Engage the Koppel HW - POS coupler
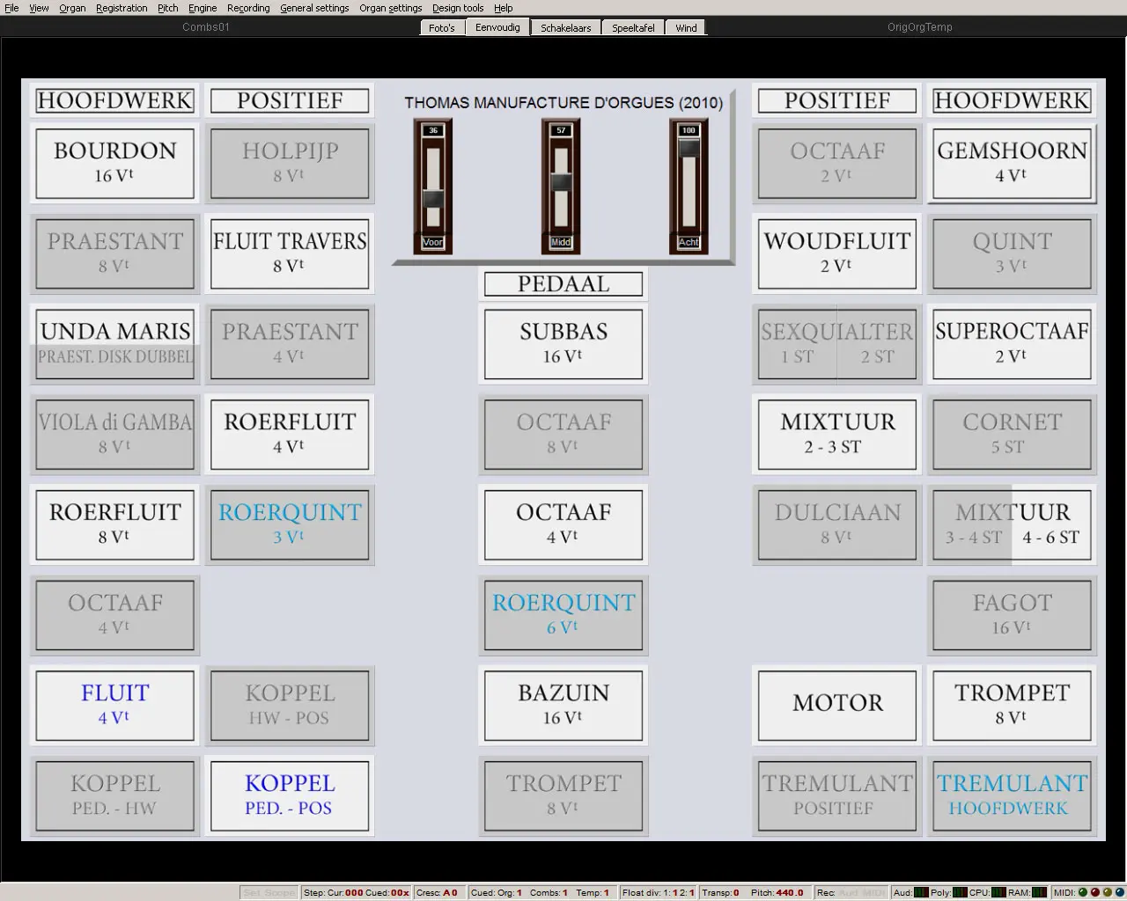Image resolution: width=1127 pixels, height=901 pixels. click(290, 704)
